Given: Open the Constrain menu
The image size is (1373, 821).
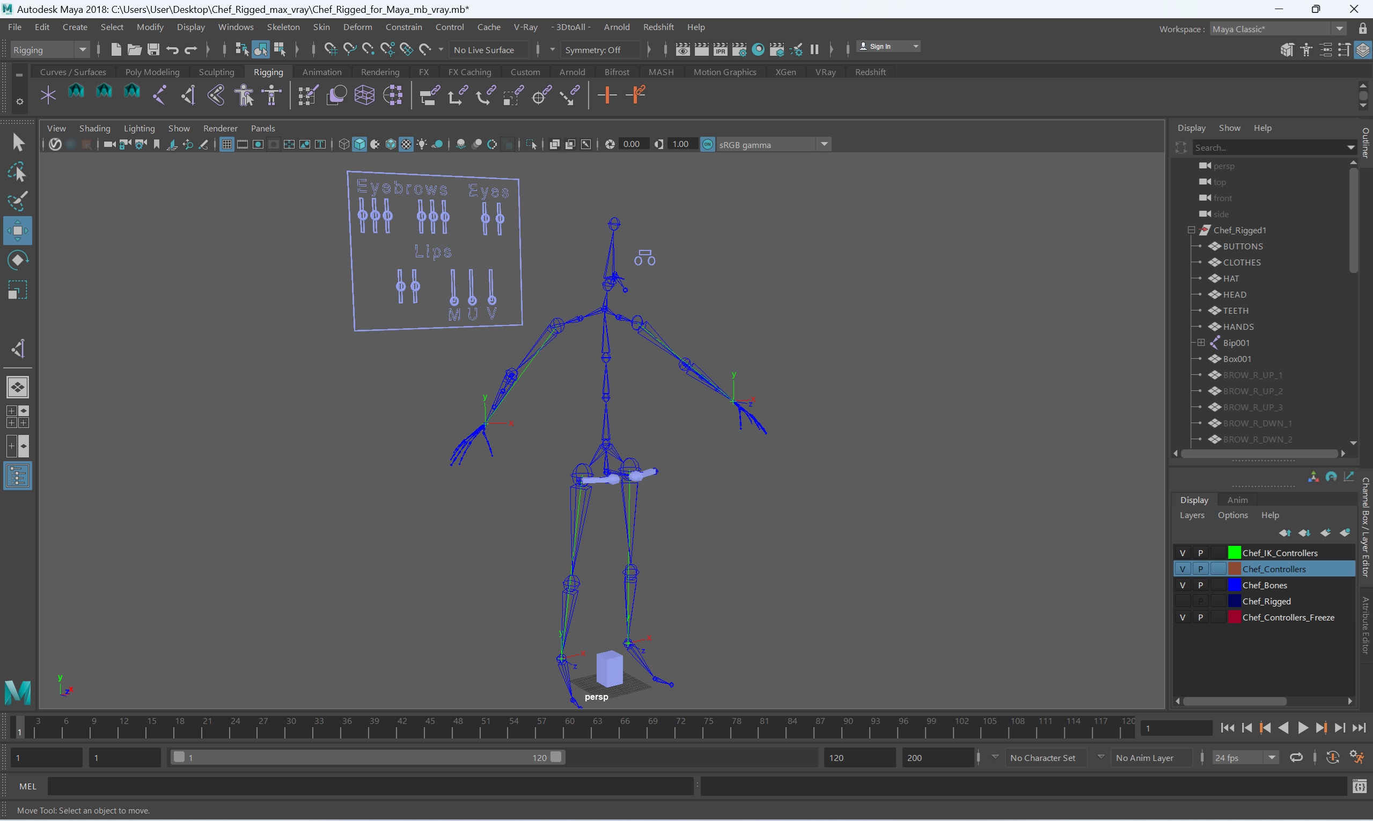Looking at the screenshot, I should [x=403, y=27].
